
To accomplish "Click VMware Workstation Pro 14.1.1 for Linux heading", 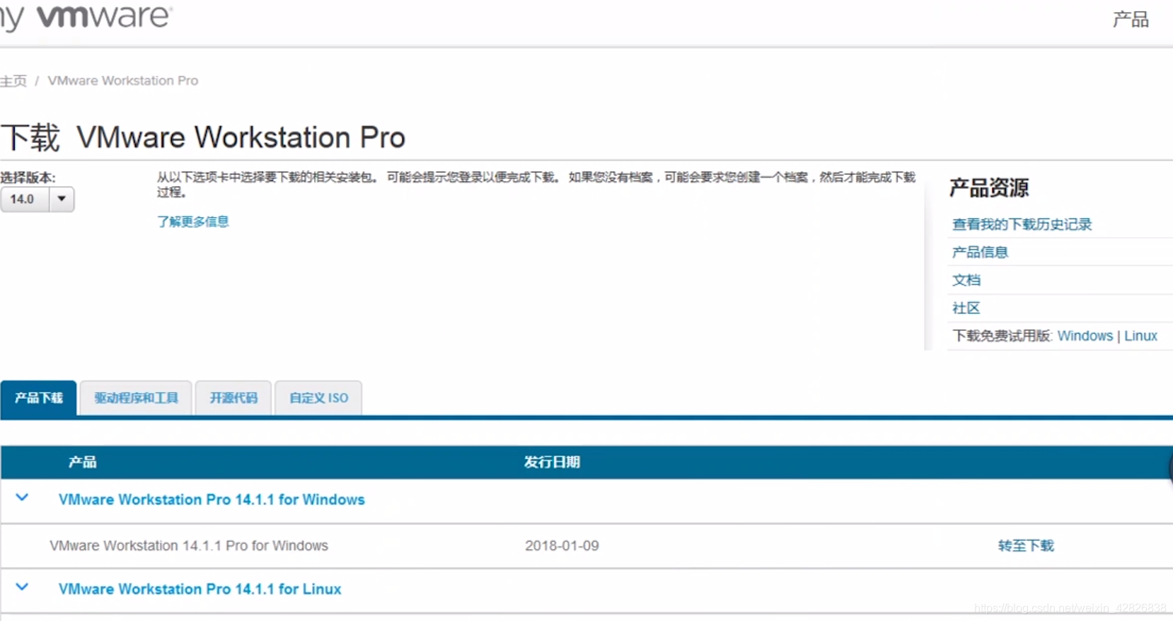I will point(200,589).
